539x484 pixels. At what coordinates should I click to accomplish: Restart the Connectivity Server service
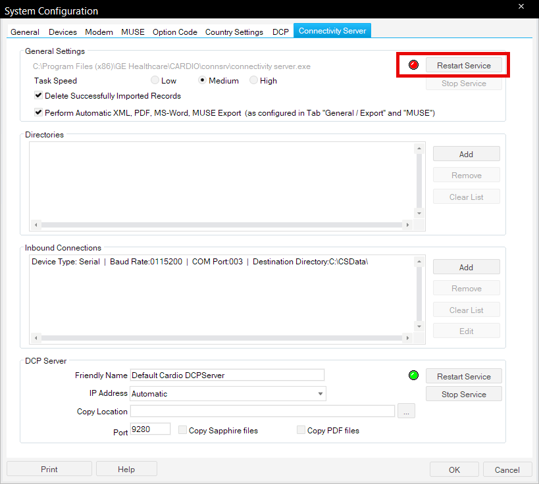(x=463, y=65)
